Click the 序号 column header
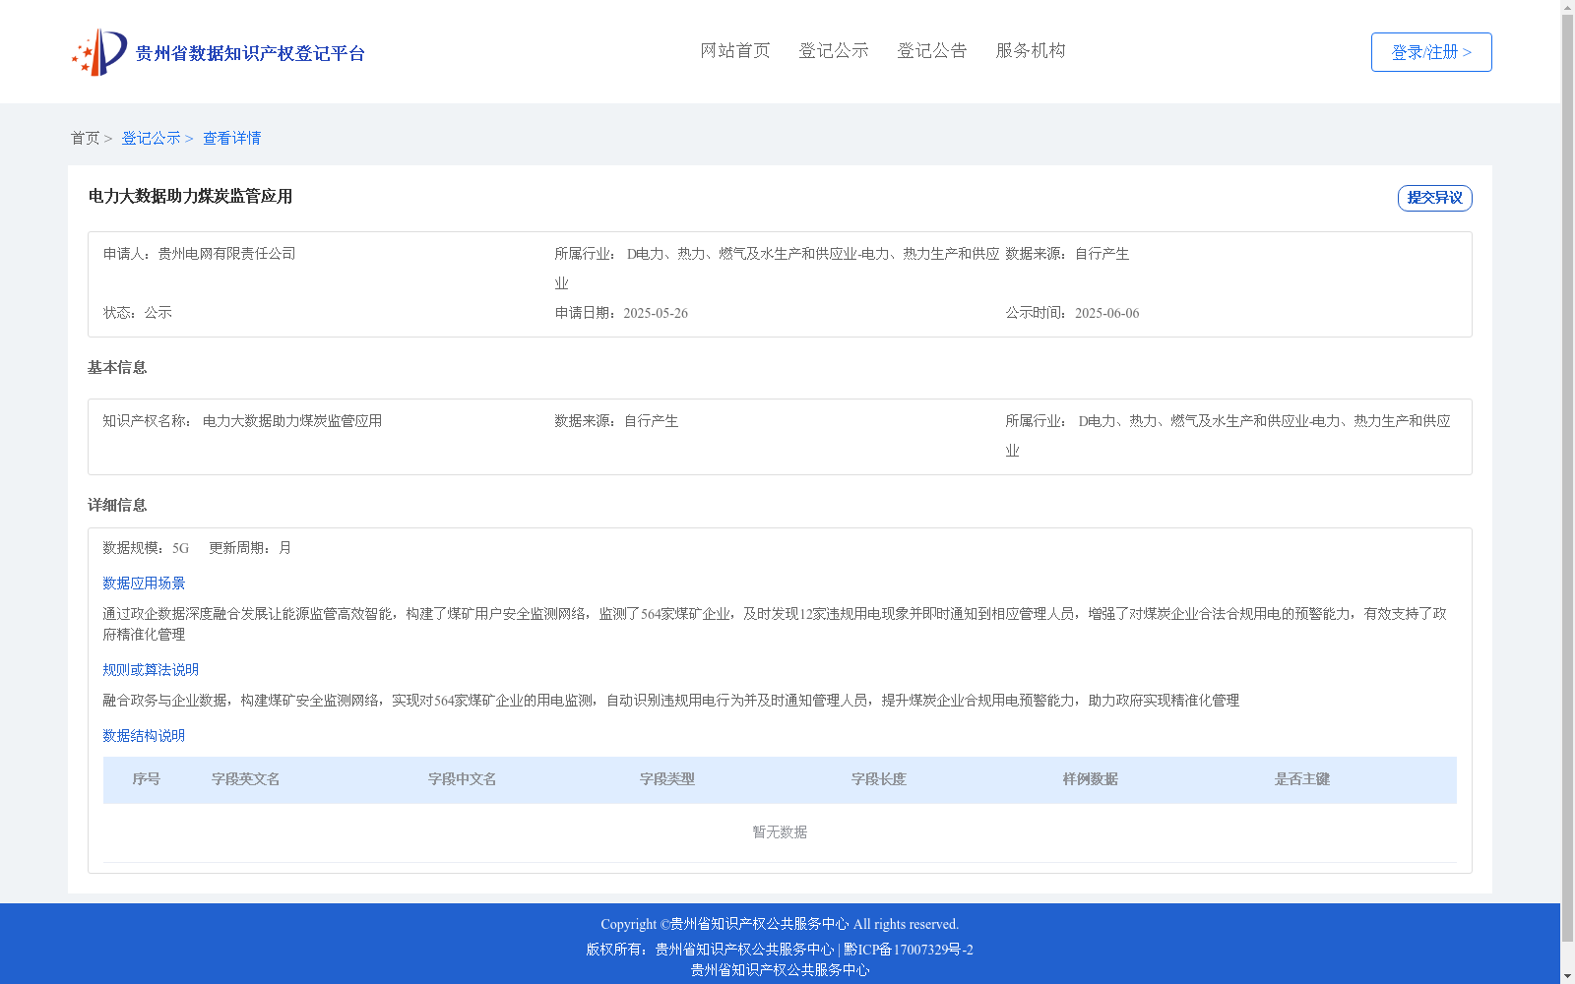The image size is (1575, 984). tap(146, 779)
